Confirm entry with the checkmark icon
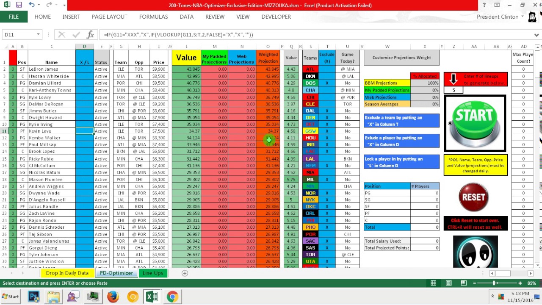Screen dimensions: 542x305 tap(76, 35)
